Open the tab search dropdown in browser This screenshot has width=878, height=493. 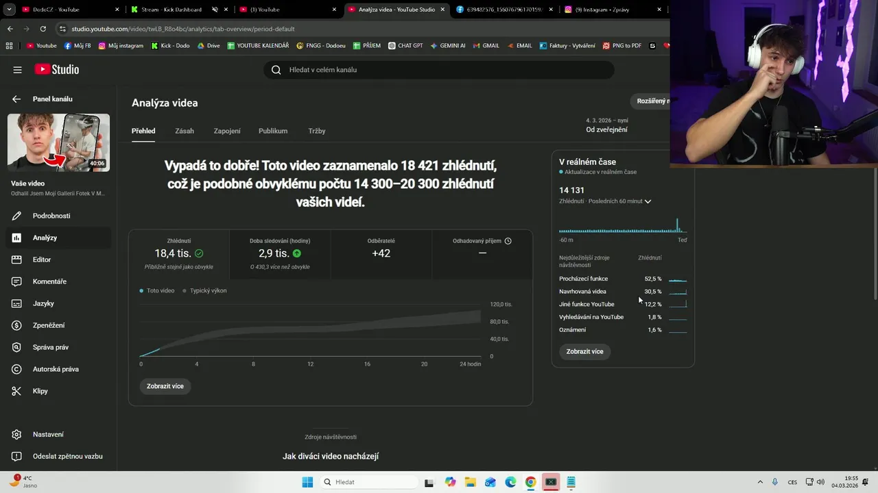10,10
